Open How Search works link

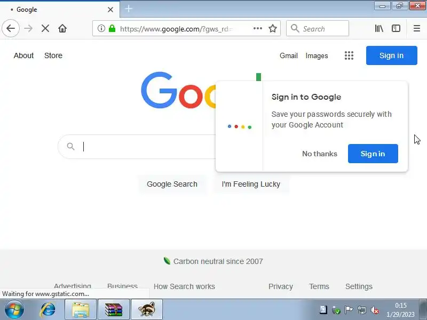click(184, 286)
